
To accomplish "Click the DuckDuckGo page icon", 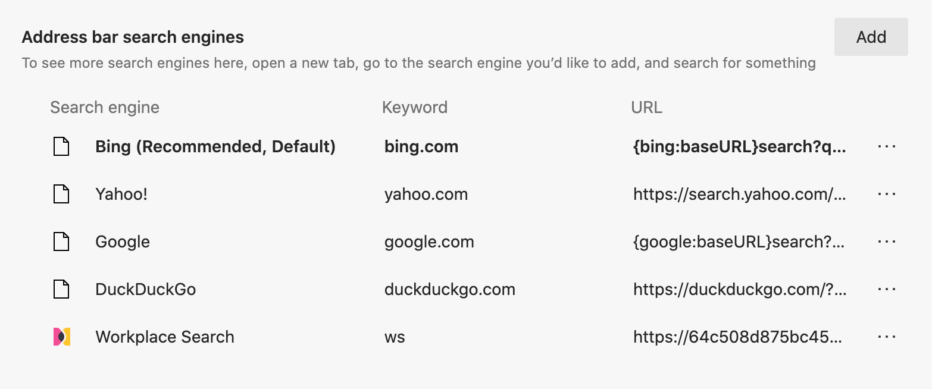I will [61, 289].
